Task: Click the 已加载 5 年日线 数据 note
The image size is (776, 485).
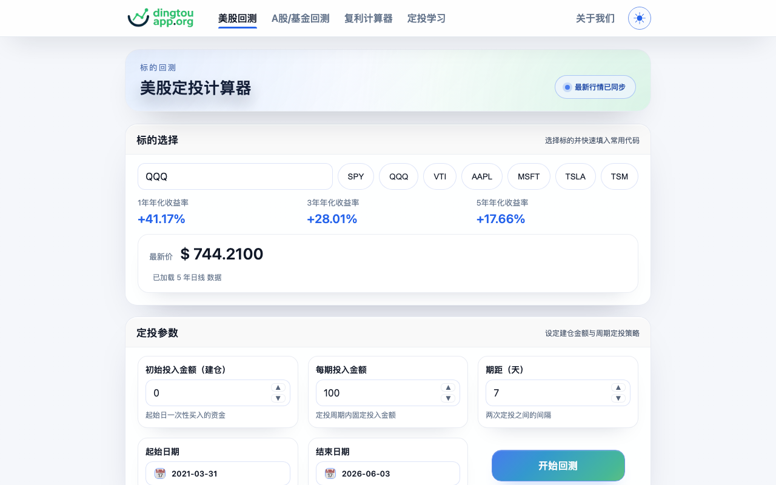Action: coord(187,278)
